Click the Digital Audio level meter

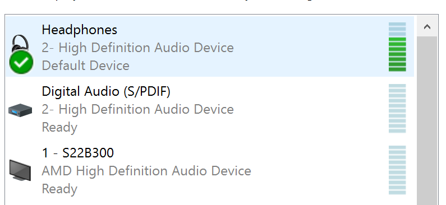click(x=397, y=108)
